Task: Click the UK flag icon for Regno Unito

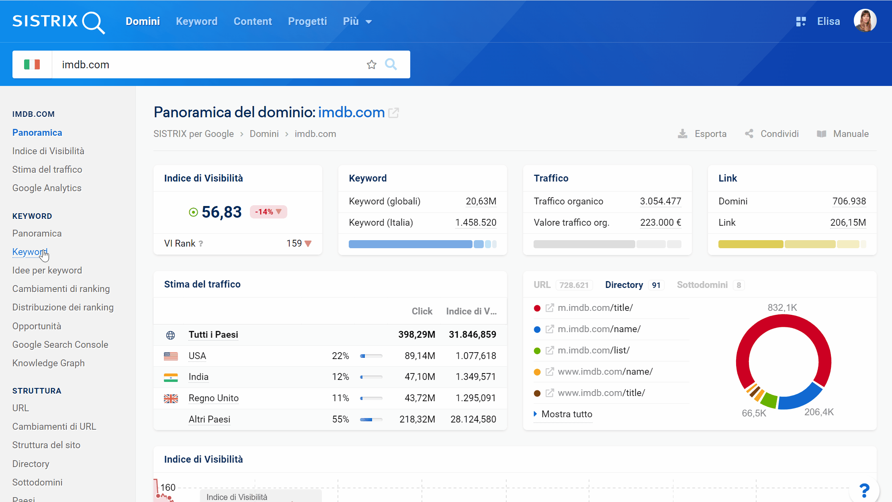Action: 171,398
